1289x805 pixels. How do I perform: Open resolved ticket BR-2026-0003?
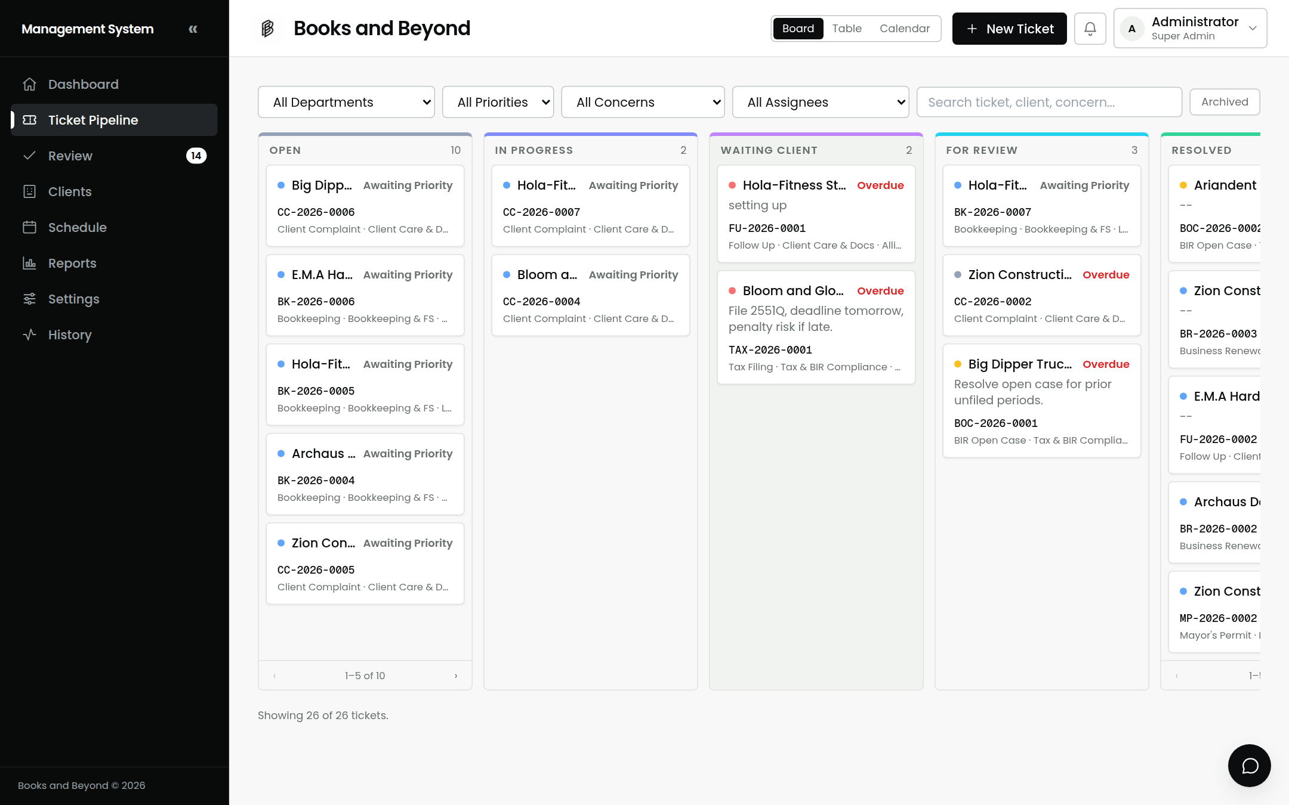click(x=1214, y=319)
